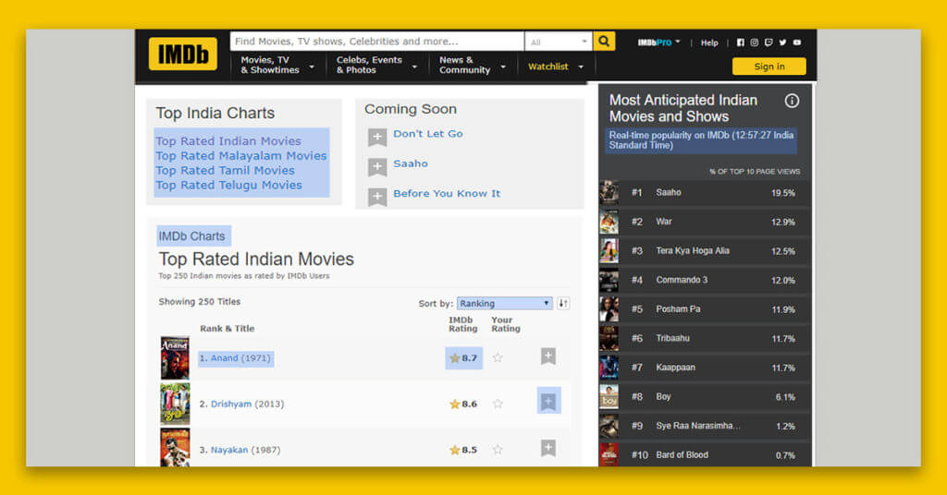947x495 pixels.
Task: Open Top Rated Malayalam Movies link
Action: 241,155
